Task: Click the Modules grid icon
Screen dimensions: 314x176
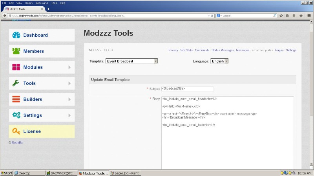Action: pyautogui.click(x=16, y=67)
